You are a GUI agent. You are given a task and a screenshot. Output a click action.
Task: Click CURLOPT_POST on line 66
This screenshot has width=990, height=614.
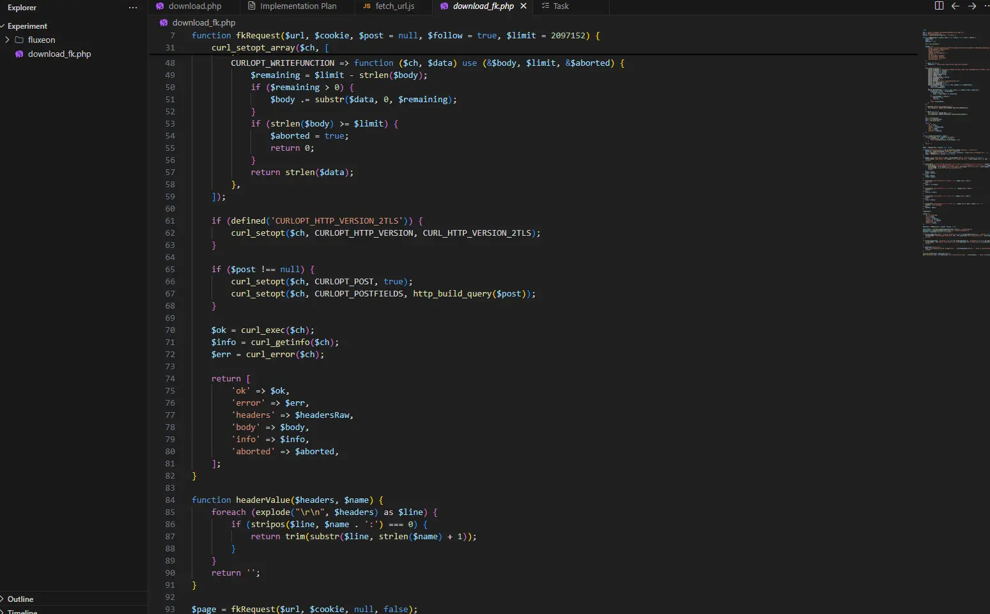point(344,282)
